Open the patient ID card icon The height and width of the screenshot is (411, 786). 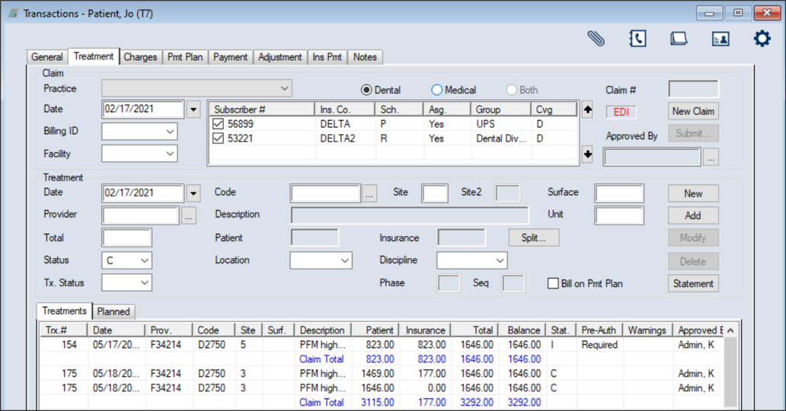[x=720, y=39]
